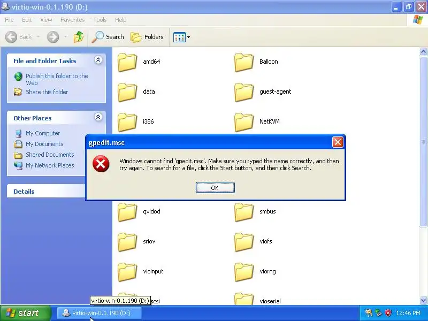Open the Favorites menu
428x321 pixels.
point(73,20)
